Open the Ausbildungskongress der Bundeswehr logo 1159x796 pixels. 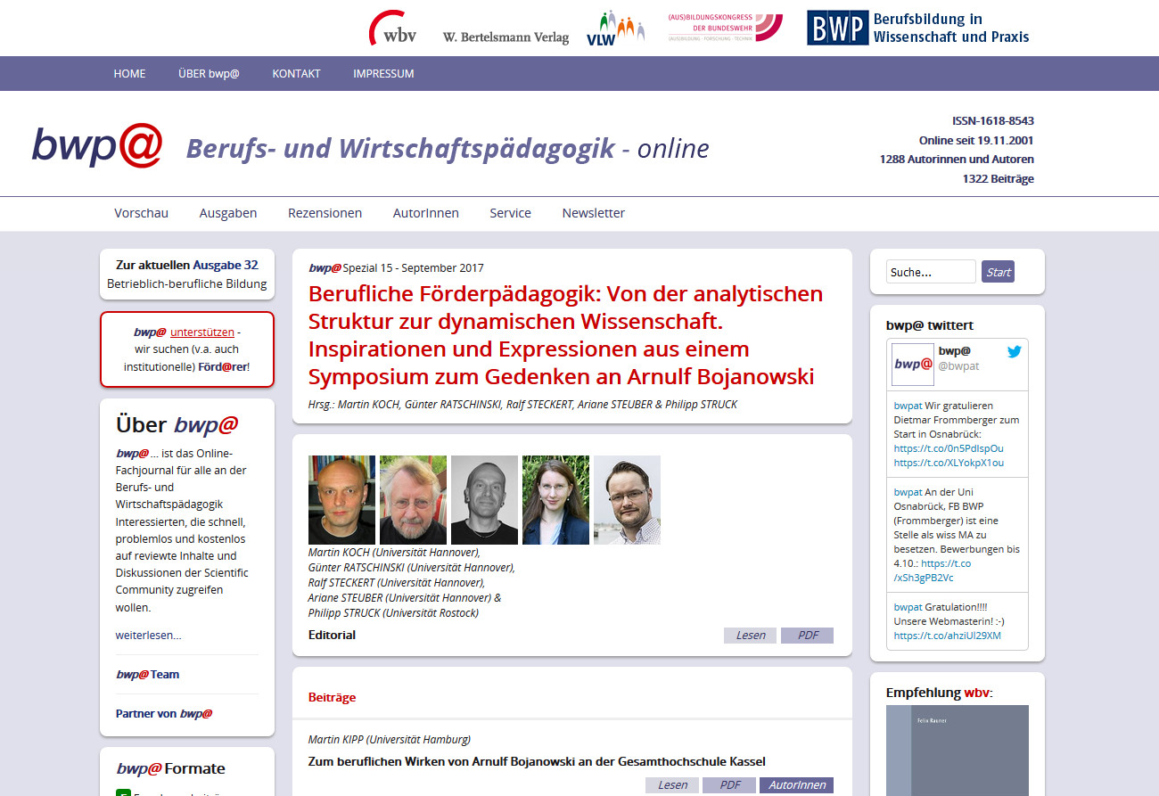[x=725, y=29]
